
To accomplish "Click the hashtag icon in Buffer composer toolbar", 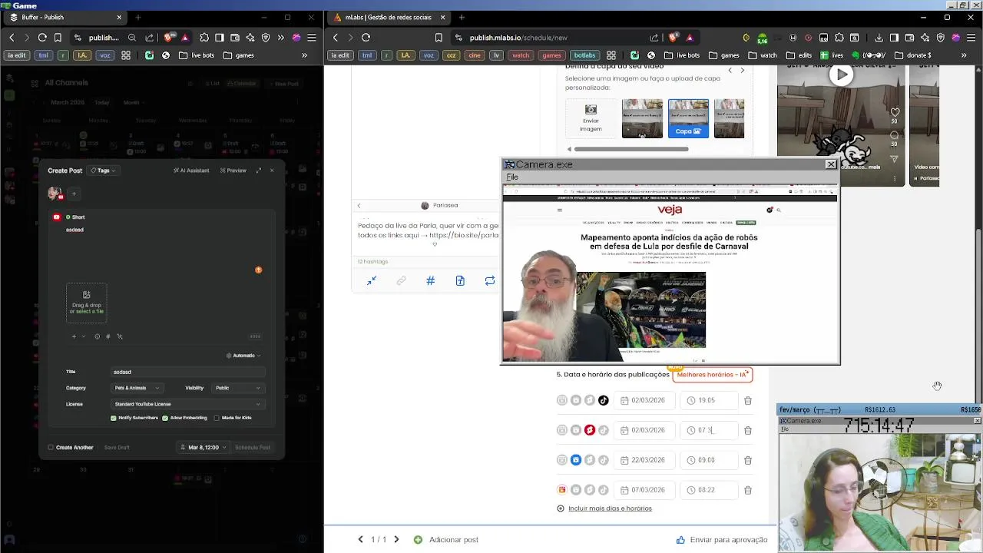I will (108, 336).
